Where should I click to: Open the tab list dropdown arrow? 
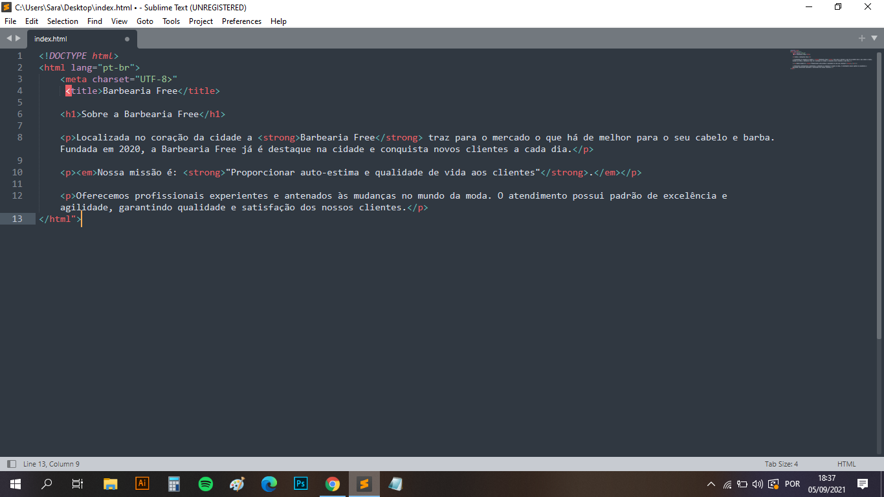pyautogui.click(x=873, y=39)
